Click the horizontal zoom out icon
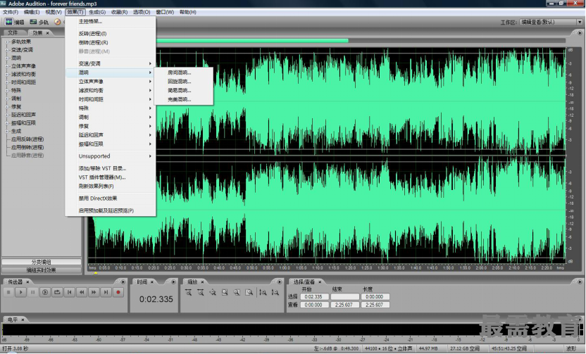This screenshot has height=354, width=586. pyautogui.click(x=201, y=292)
